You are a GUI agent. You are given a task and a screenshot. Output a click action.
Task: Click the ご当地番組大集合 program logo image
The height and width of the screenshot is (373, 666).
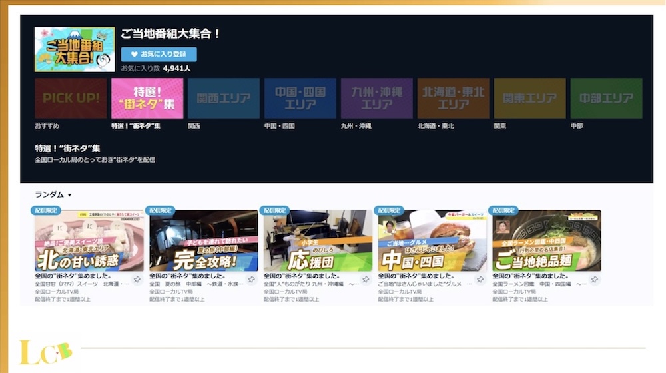click(x=75, y=49)
